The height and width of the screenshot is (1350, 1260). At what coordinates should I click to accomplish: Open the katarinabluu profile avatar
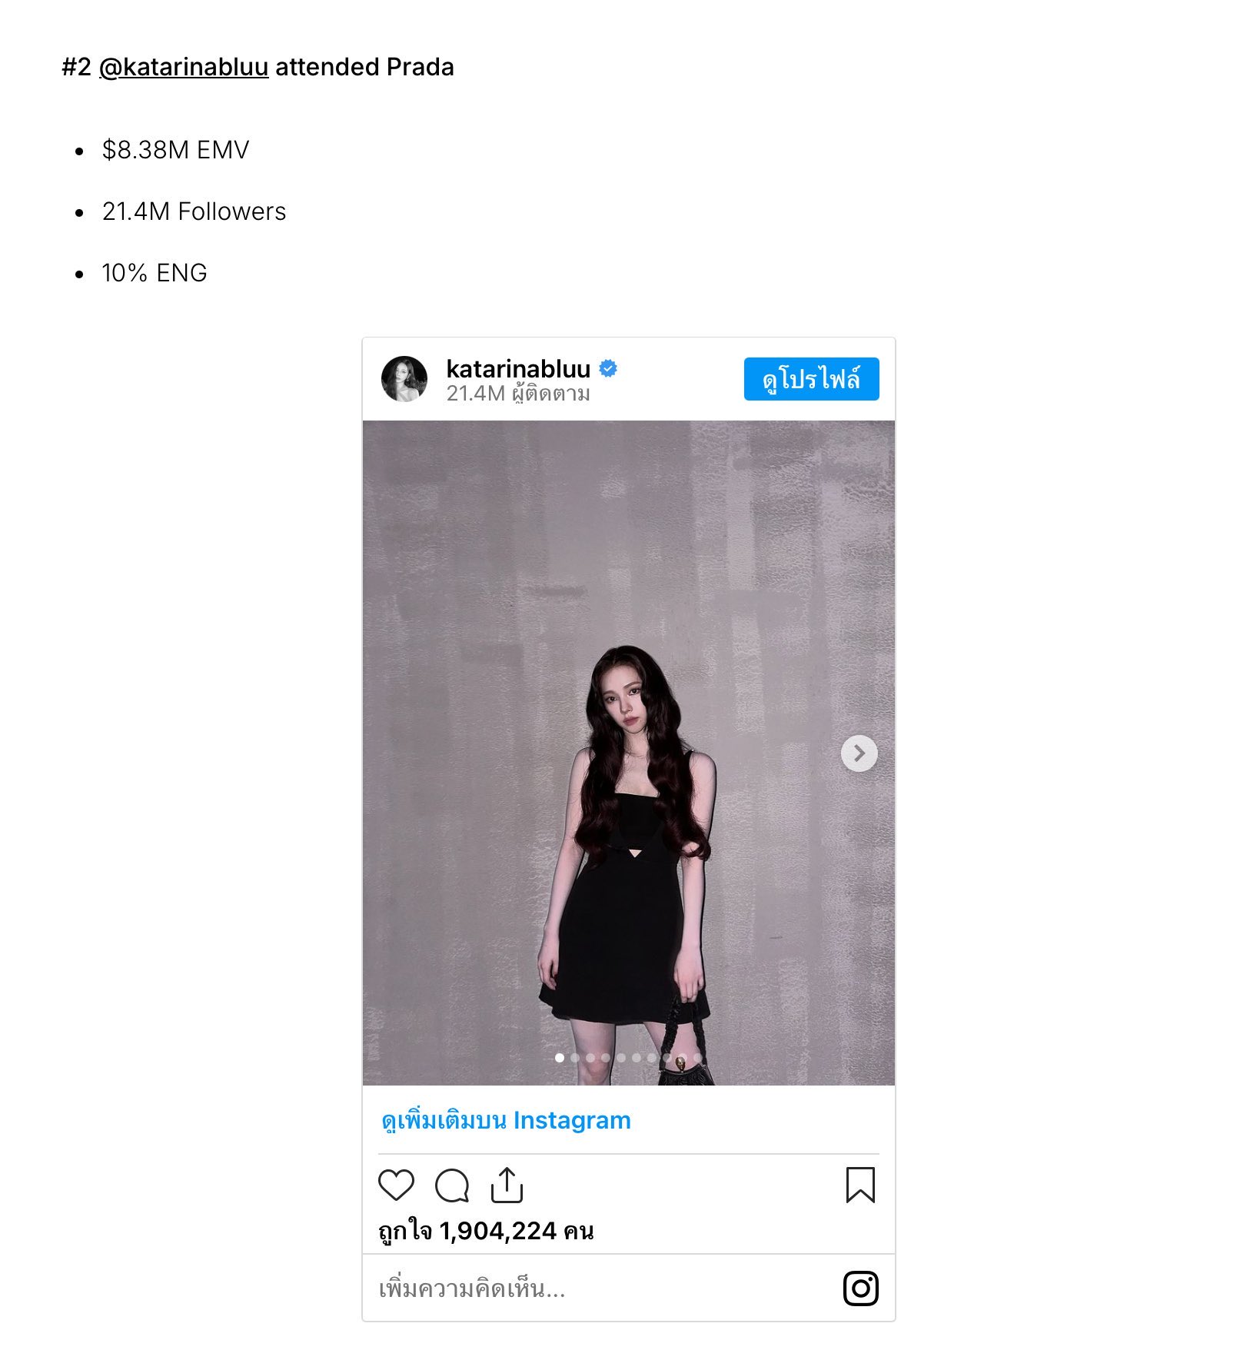coord(404,378)
